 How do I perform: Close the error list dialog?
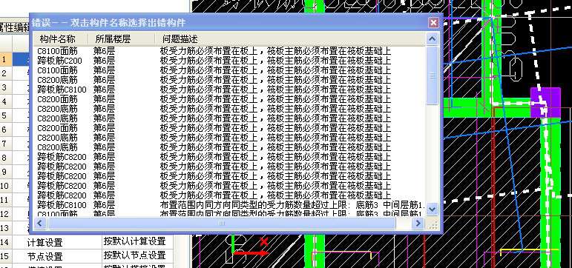pos(433,23)
